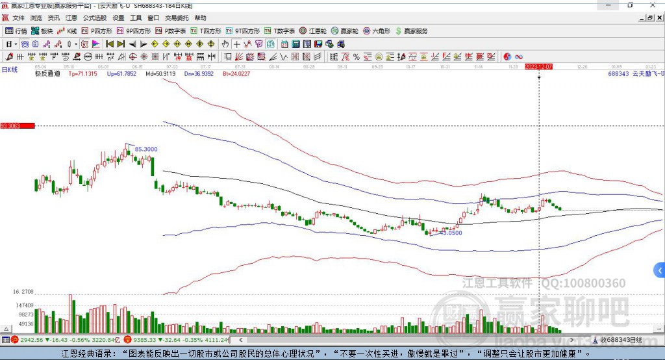Open the 江恩轮 Gann wheel
The height and width of the screenshot is (360, 665).
click(x=312, y=31)
